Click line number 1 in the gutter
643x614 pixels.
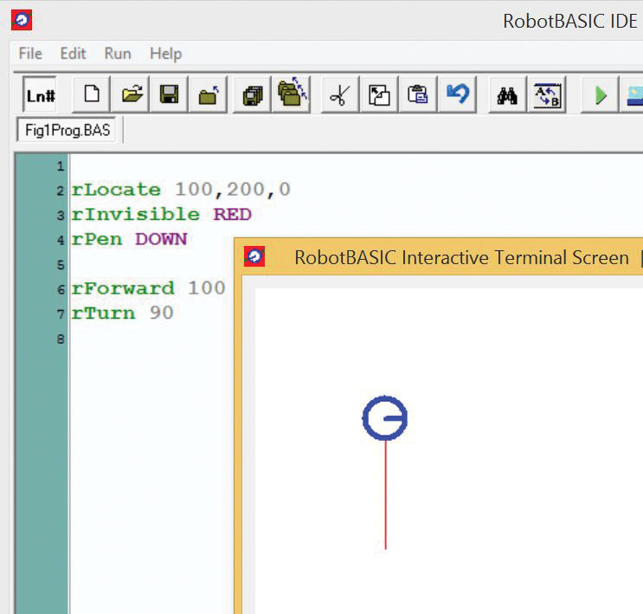tap(61, 166)
